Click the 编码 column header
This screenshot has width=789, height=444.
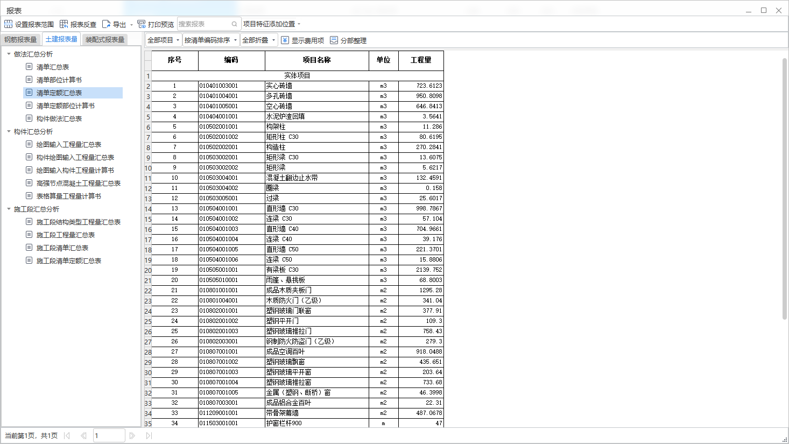tap(231, 60)
